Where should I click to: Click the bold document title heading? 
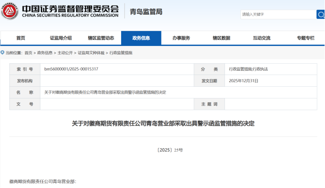pos(162,124)
